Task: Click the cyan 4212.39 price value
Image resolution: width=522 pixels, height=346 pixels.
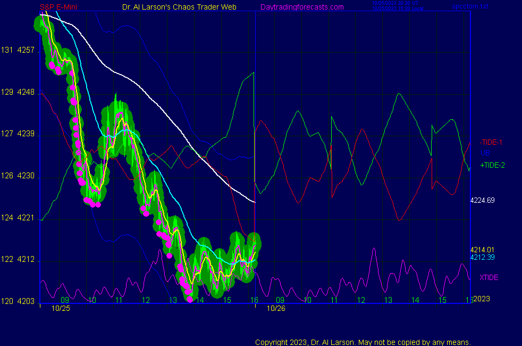Action: [x=482, y=258]
